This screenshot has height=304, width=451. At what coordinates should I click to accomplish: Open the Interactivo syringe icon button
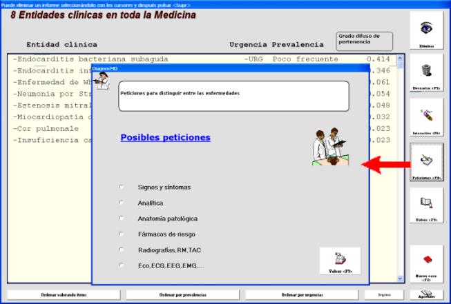426,117
